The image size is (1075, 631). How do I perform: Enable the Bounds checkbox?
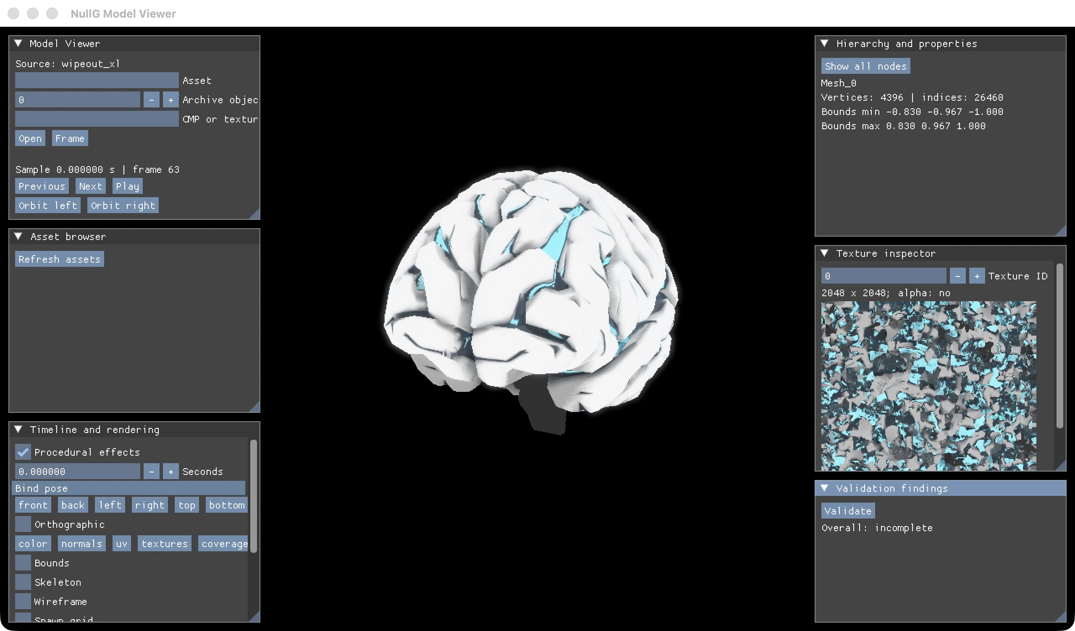click(x=23, y=563)
